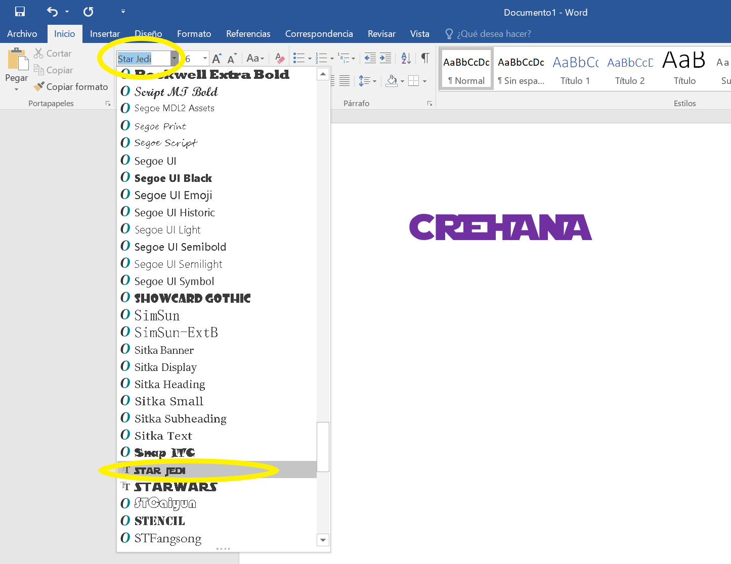Expand the font size dropdown
This screenshot has height=564, width=731.
click(x=205, y=59)
